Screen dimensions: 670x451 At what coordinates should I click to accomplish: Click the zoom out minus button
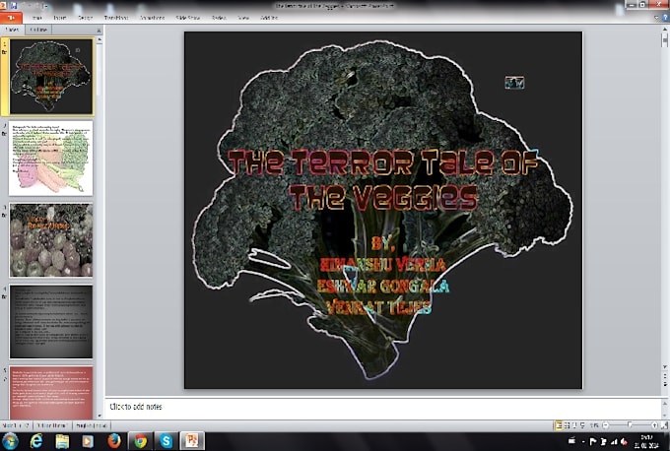605,425
